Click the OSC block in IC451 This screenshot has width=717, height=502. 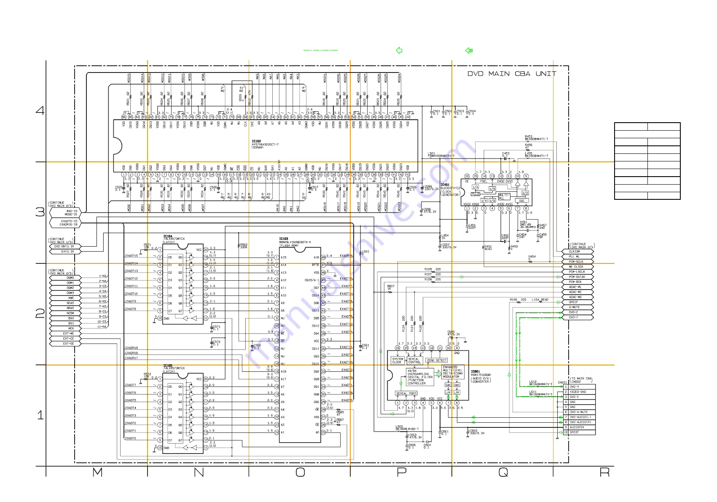[522, 201]
